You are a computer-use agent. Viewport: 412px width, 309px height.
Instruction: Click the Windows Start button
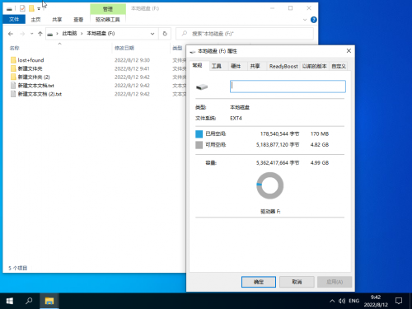pyautogui.click(x=10, y=301)
